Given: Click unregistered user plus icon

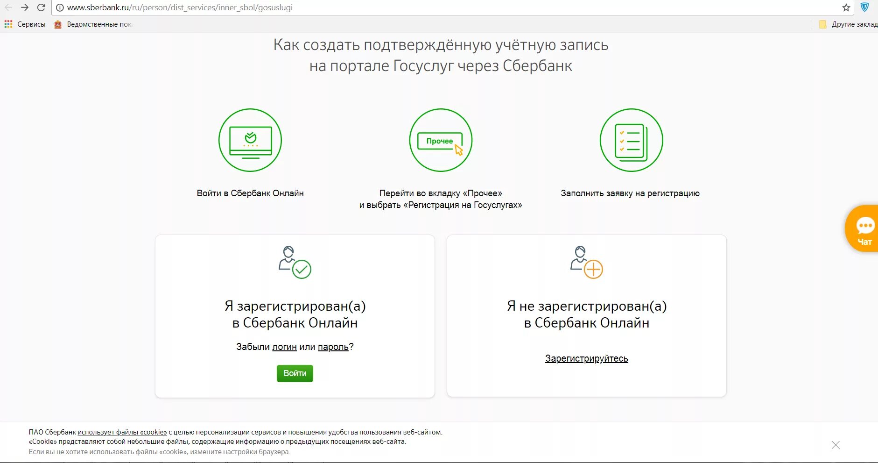Looking at the screenshot, I should pos(587,263).
